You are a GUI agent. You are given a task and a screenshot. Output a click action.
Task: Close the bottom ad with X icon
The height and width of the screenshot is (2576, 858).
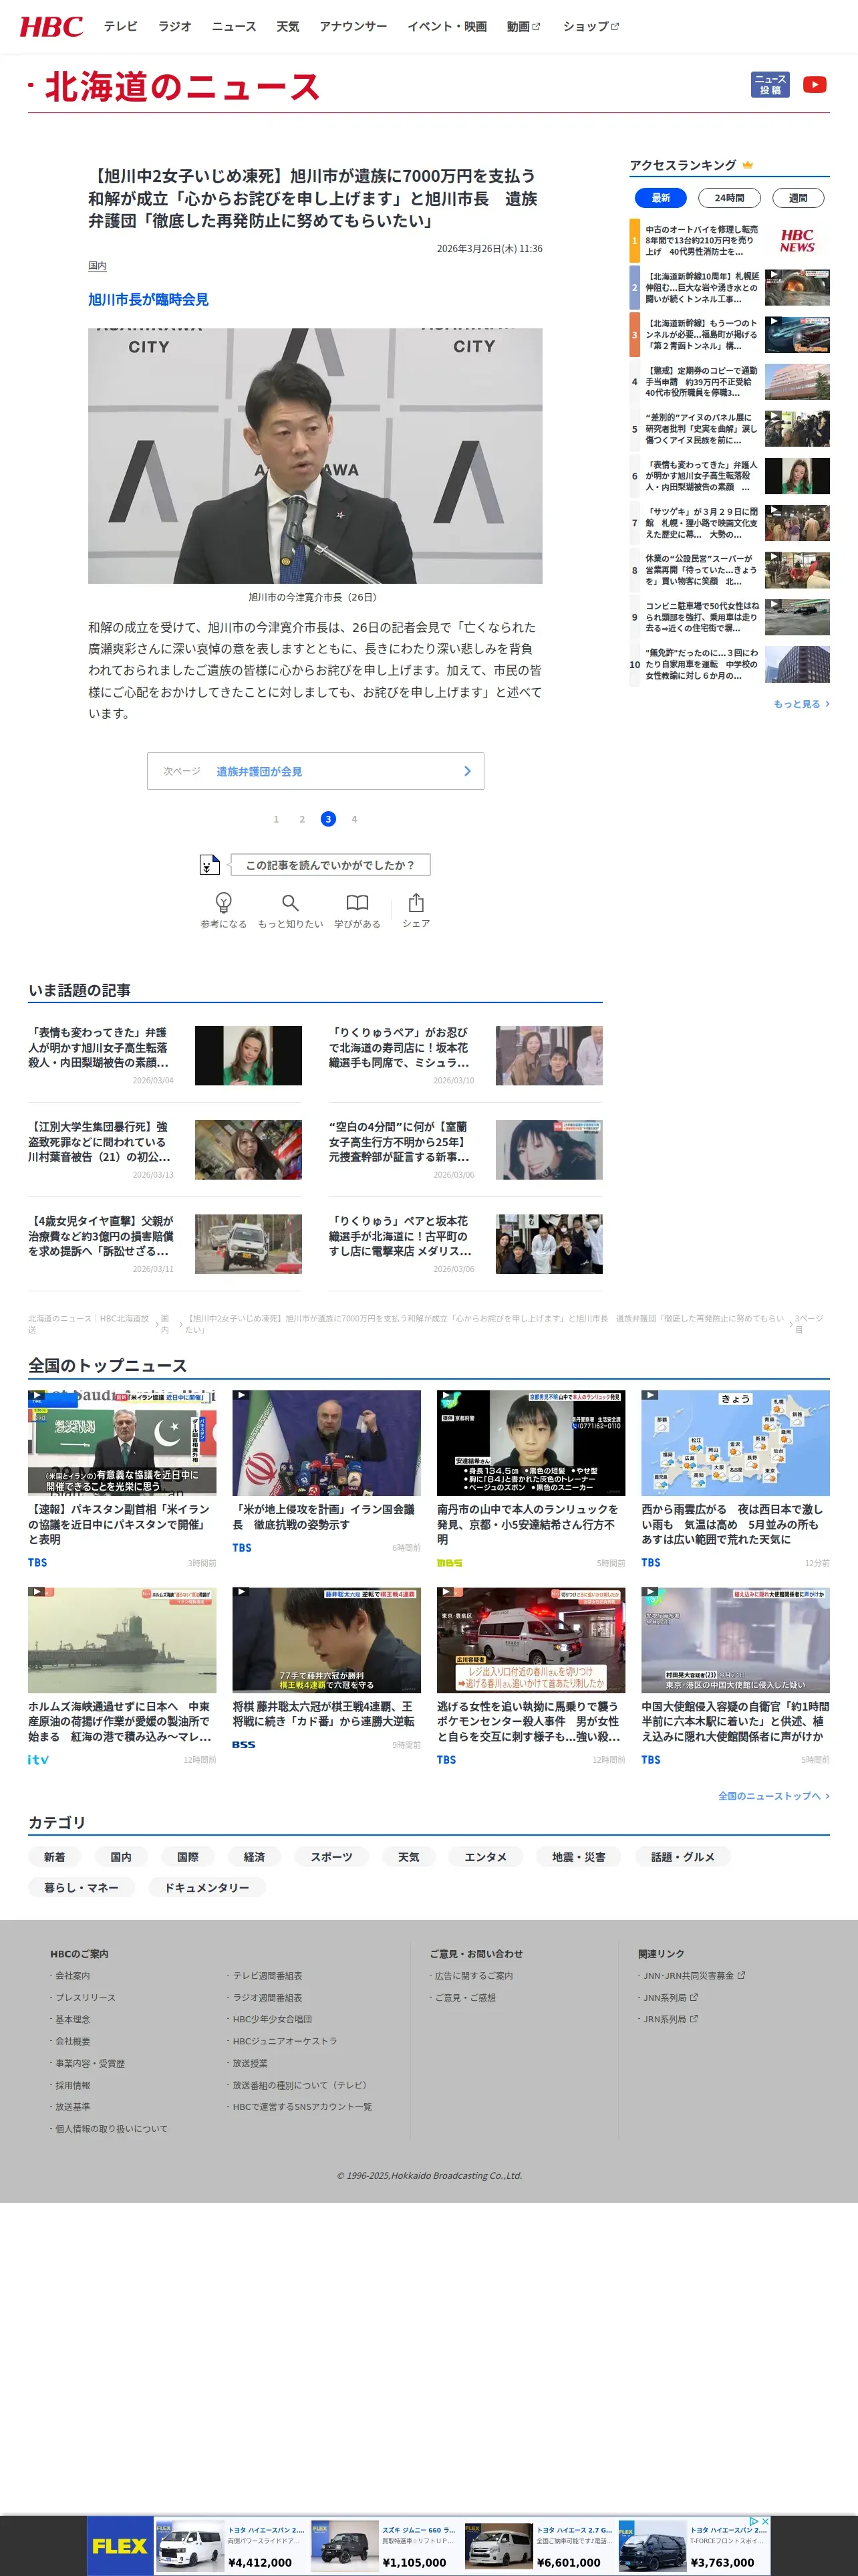click(764, 2521)
